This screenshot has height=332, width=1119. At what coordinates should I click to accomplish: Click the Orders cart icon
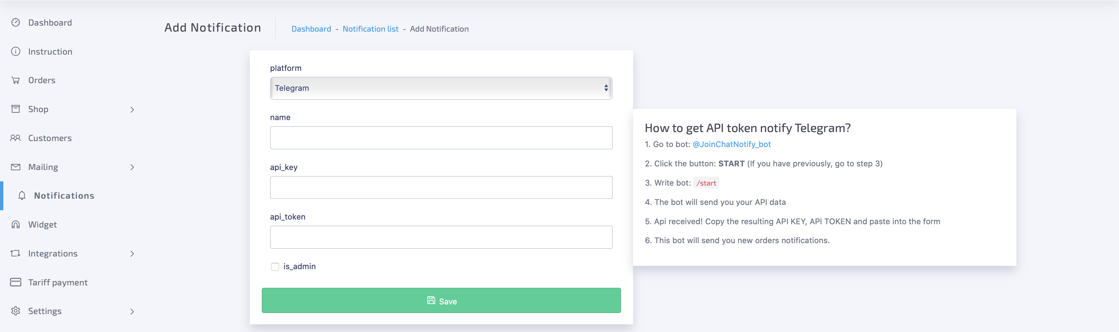(x=16, y=80)
